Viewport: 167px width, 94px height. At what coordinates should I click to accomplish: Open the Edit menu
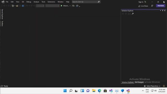[x=12, y=2]
